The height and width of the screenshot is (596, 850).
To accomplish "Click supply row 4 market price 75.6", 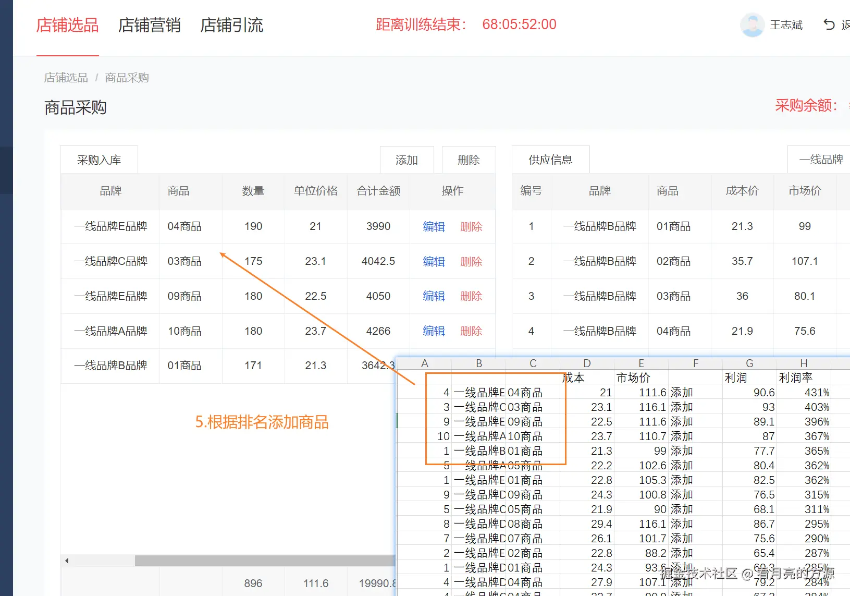I will tap(805, 331).
